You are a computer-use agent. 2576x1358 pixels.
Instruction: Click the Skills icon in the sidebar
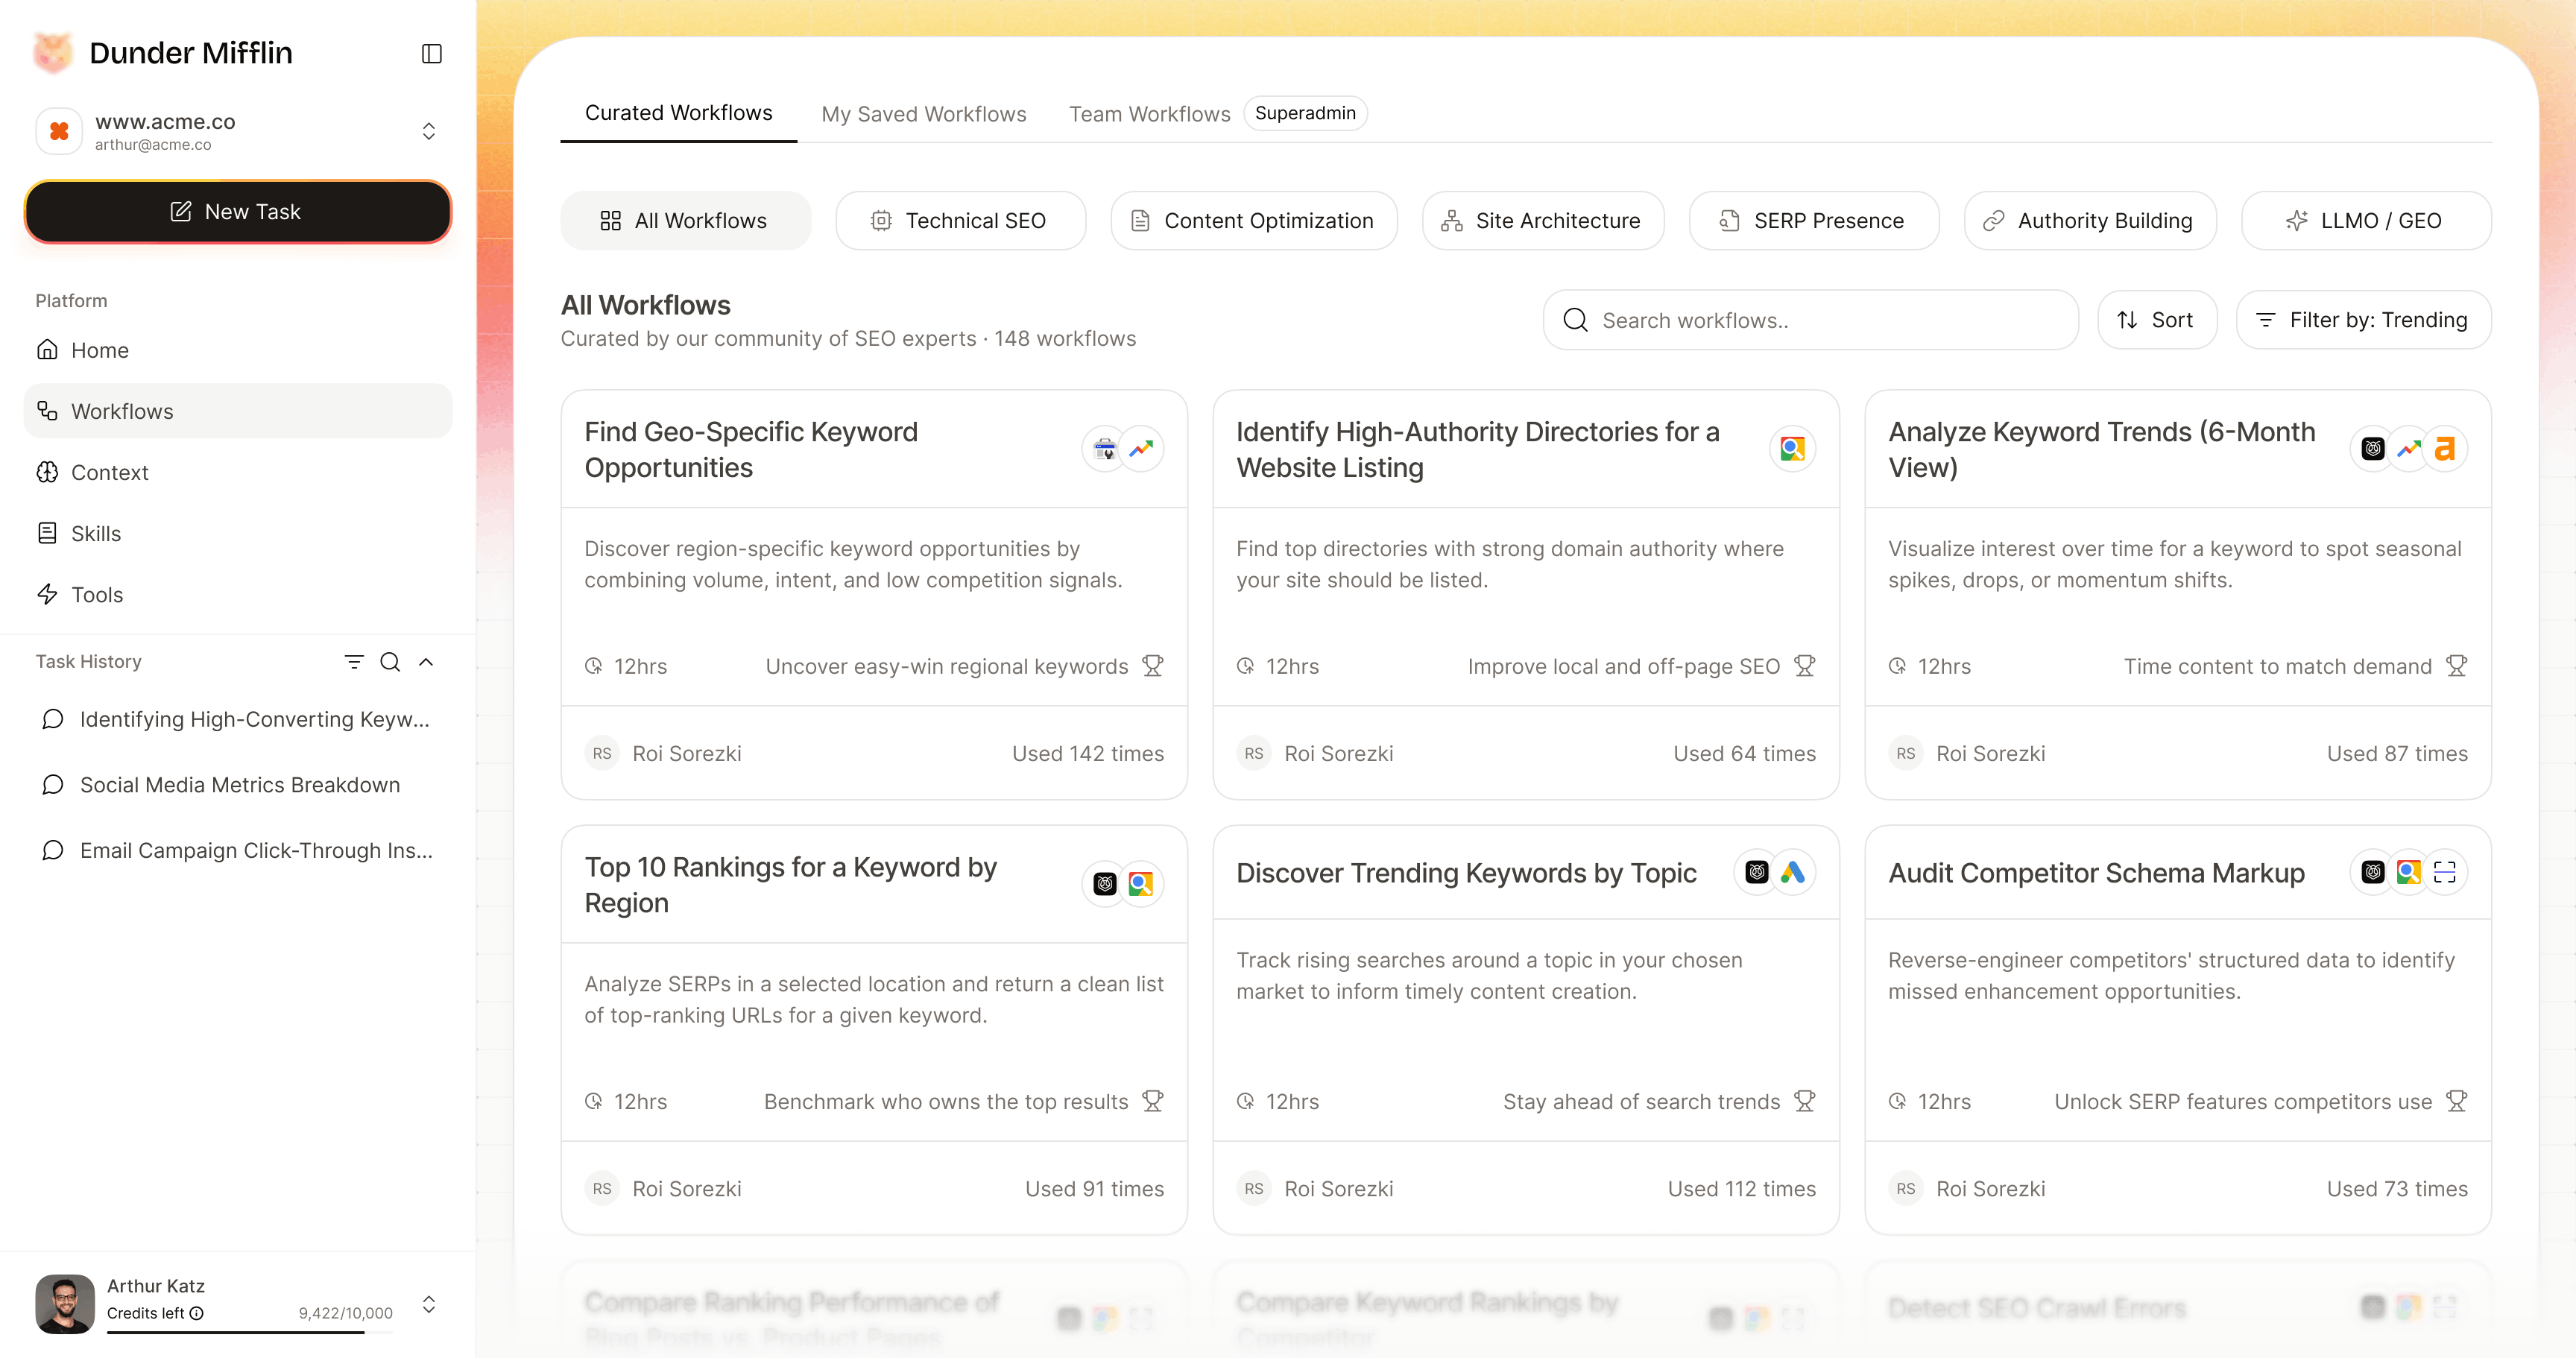47,533
